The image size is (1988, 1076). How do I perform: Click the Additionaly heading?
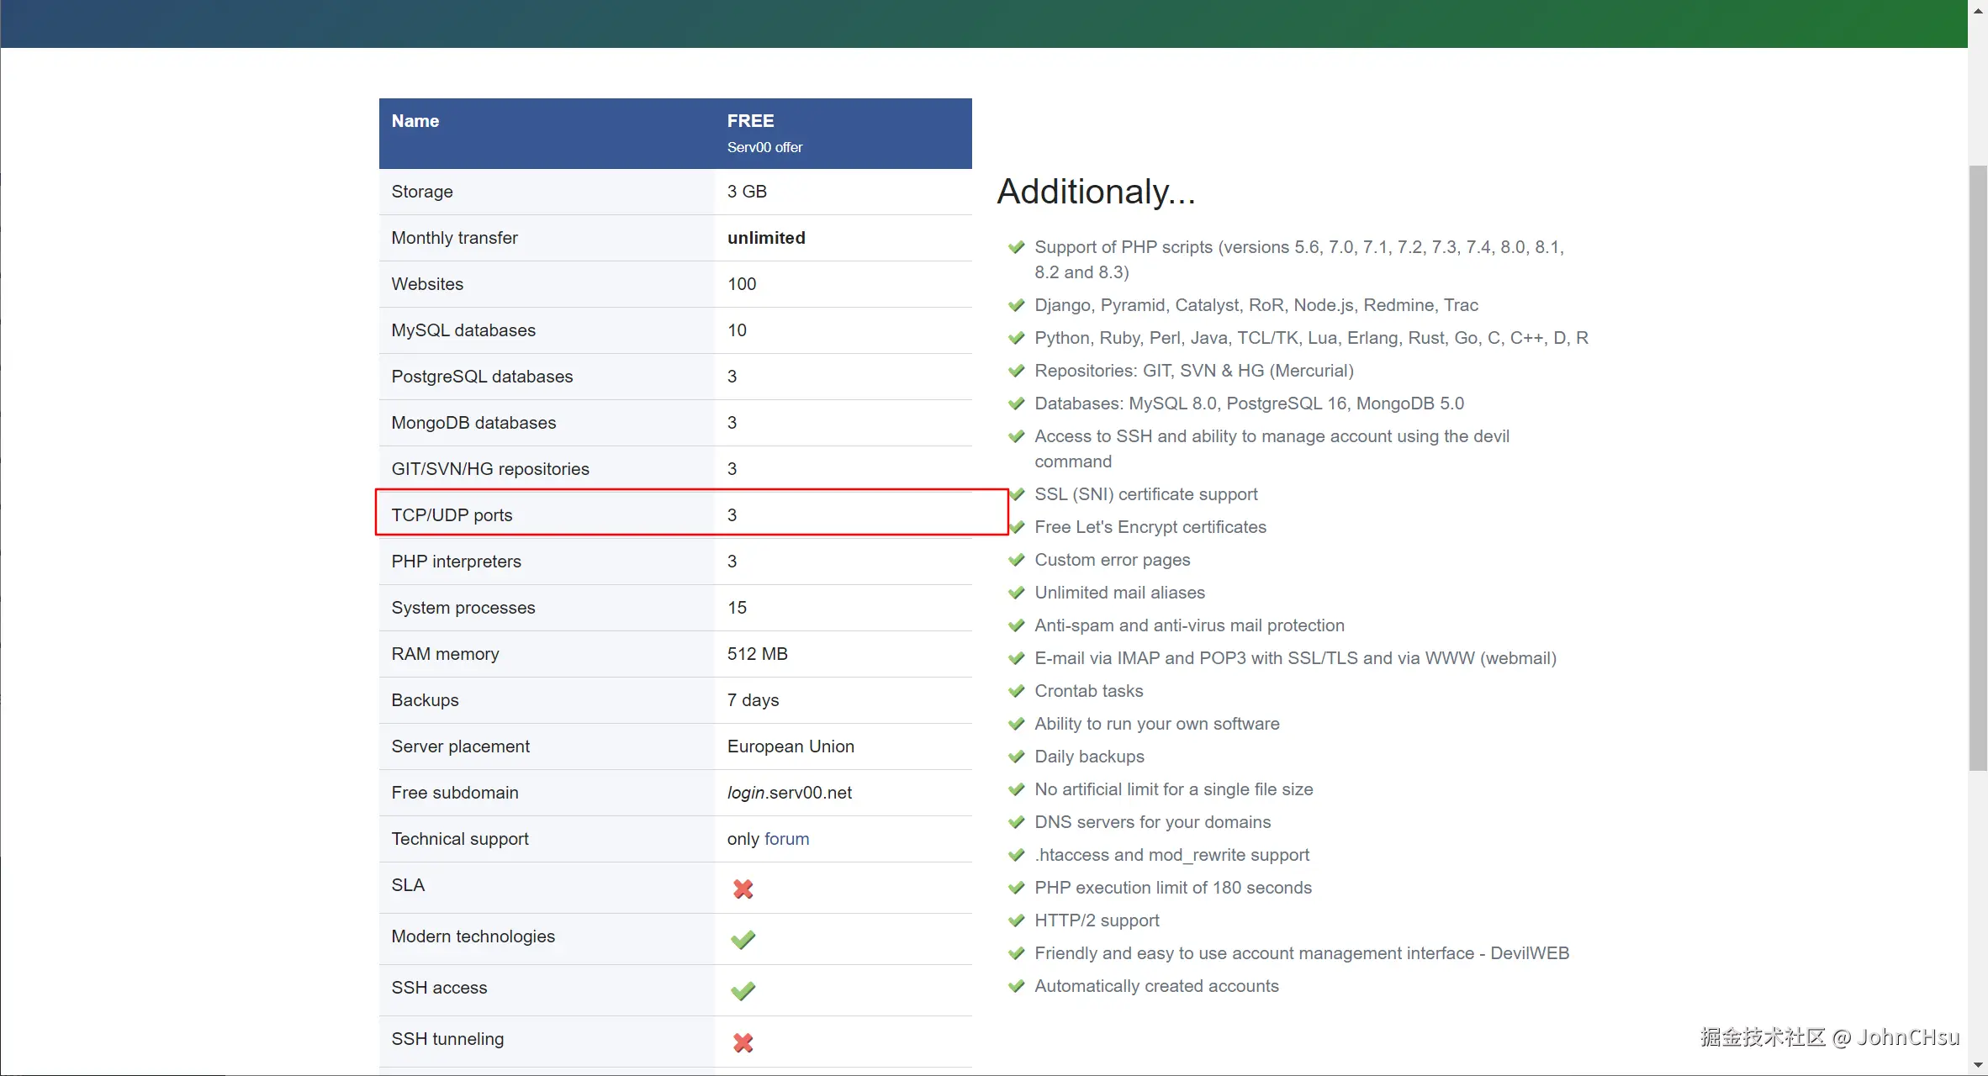1095,192
